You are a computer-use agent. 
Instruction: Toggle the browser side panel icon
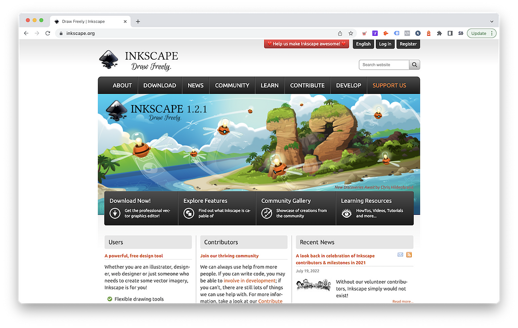coord(450,33)
